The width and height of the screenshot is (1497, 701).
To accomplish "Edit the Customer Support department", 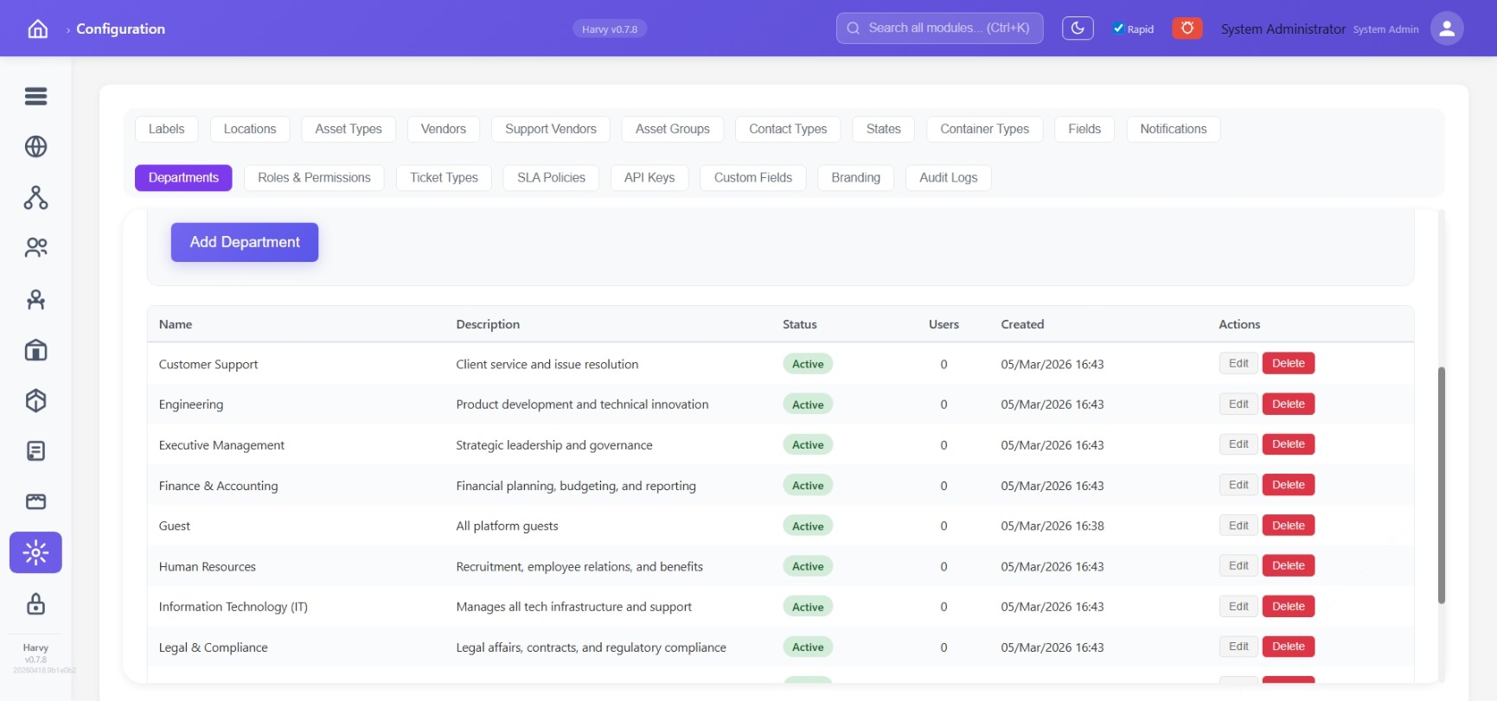I will tap(1238, 363).
